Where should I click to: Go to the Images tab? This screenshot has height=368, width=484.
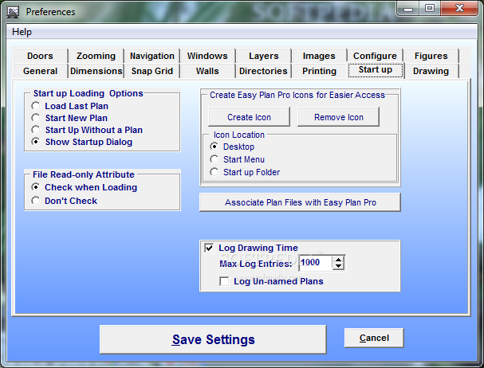[x=319, y=56]
